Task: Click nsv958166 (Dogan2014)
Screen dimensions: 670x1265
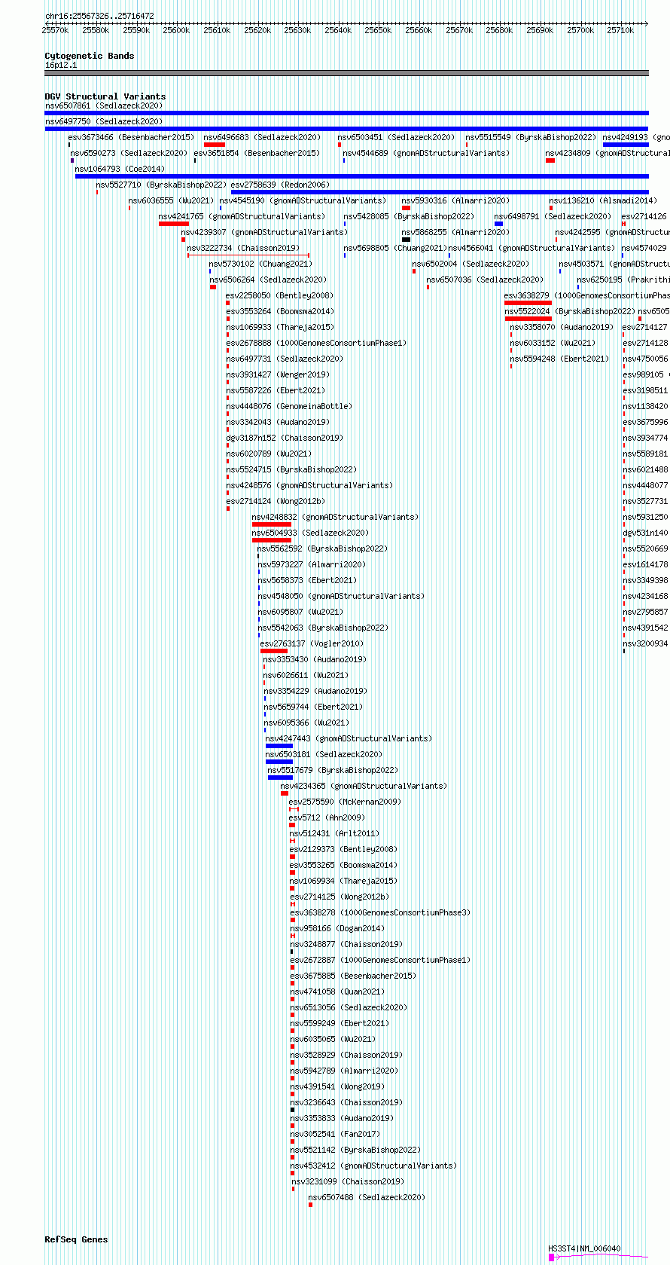Action: click(337, 928)
